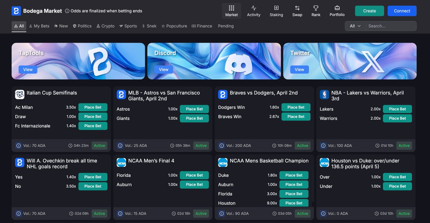Image resolution: width=430 pixels, height=223 pixels.
Task: Click the Braves vs Dodgers card logo
Action: [x=223, y=94]
